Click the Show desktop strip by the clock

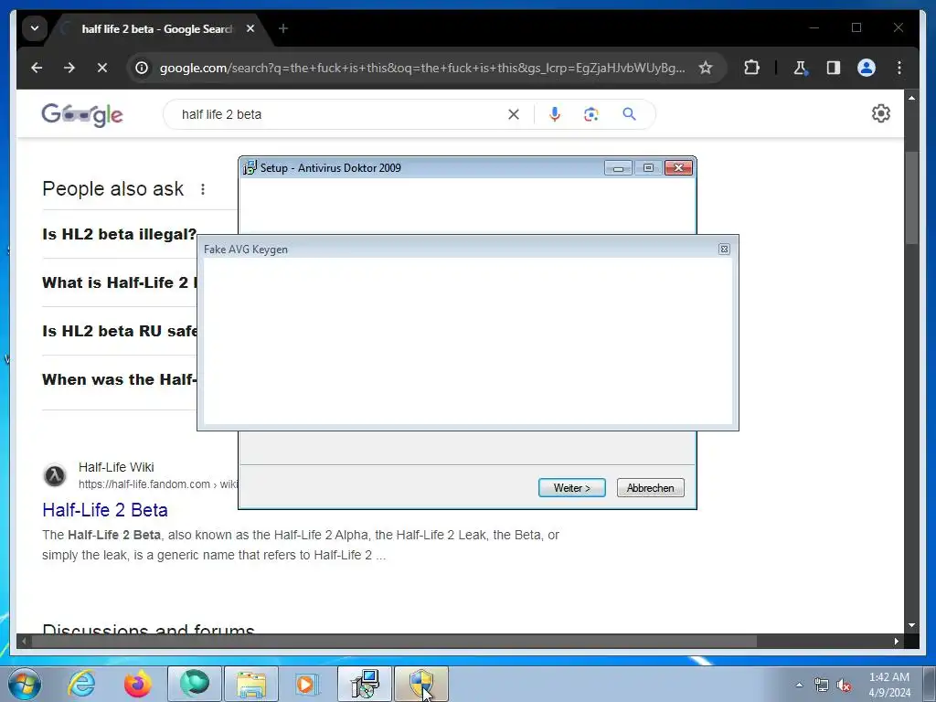(930, 684)
